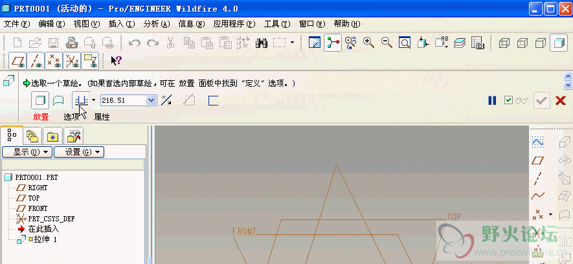Select the Datum Point tool on right
The height and width of the screenshot is (264, 573).
tap(537, 214)
